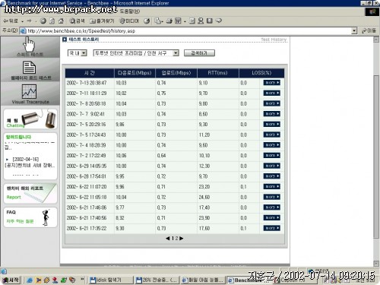380x285 pixels.
Task: Click the speech bubble icon in IE toolbar
Action: pyautogui.click(x=219, y=21)
